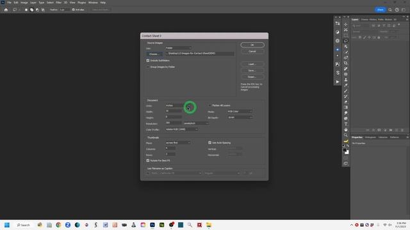Click the Home icon in options bar
The width and height of the screenshot is (410, 230).
6,10
